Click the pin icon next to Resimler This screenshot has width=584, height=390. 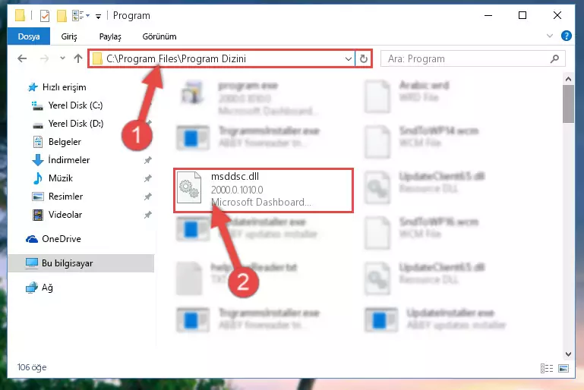[148, 197]
